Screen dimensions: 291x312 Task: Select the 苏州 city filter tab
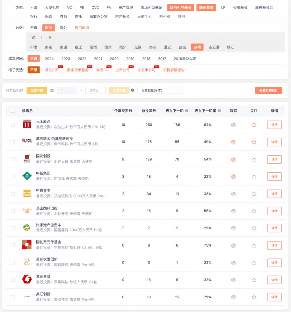pyautogui.click(x=197, y=47)
